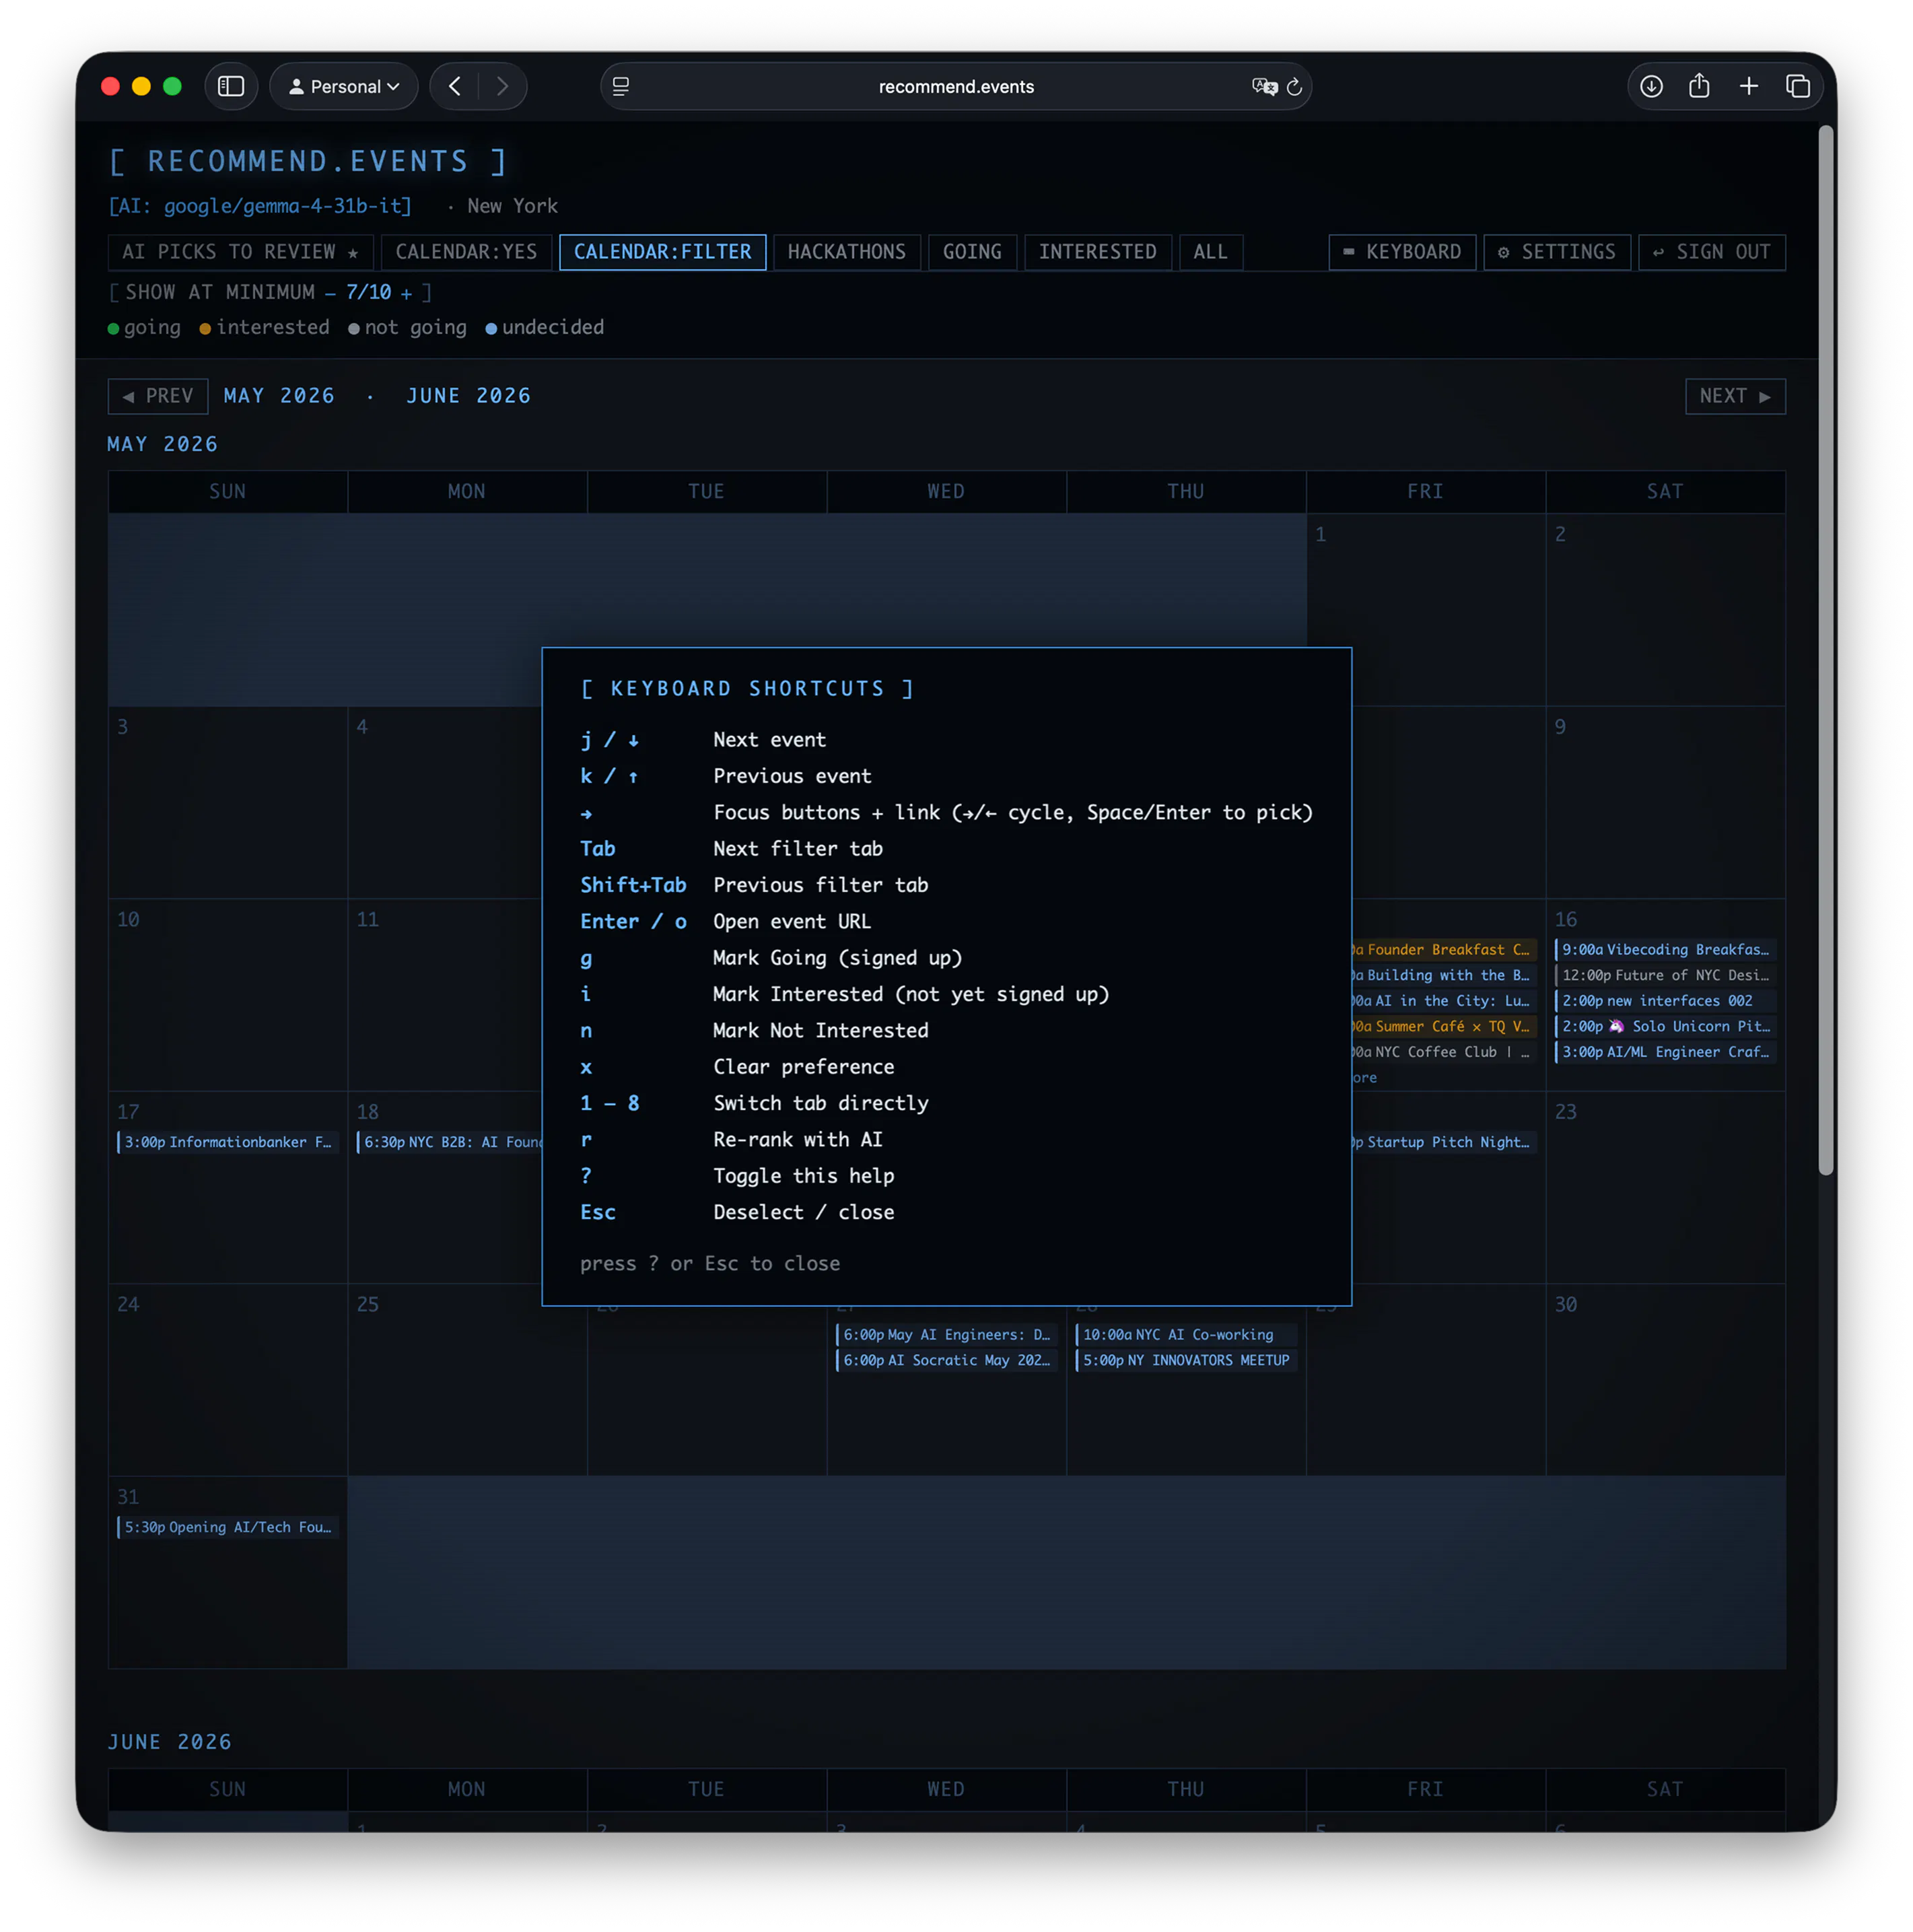1913x1932 pixels.
Task: Open 5:00p NY INNOVATORS MEETUP event
Action: coord(1186,1360)
